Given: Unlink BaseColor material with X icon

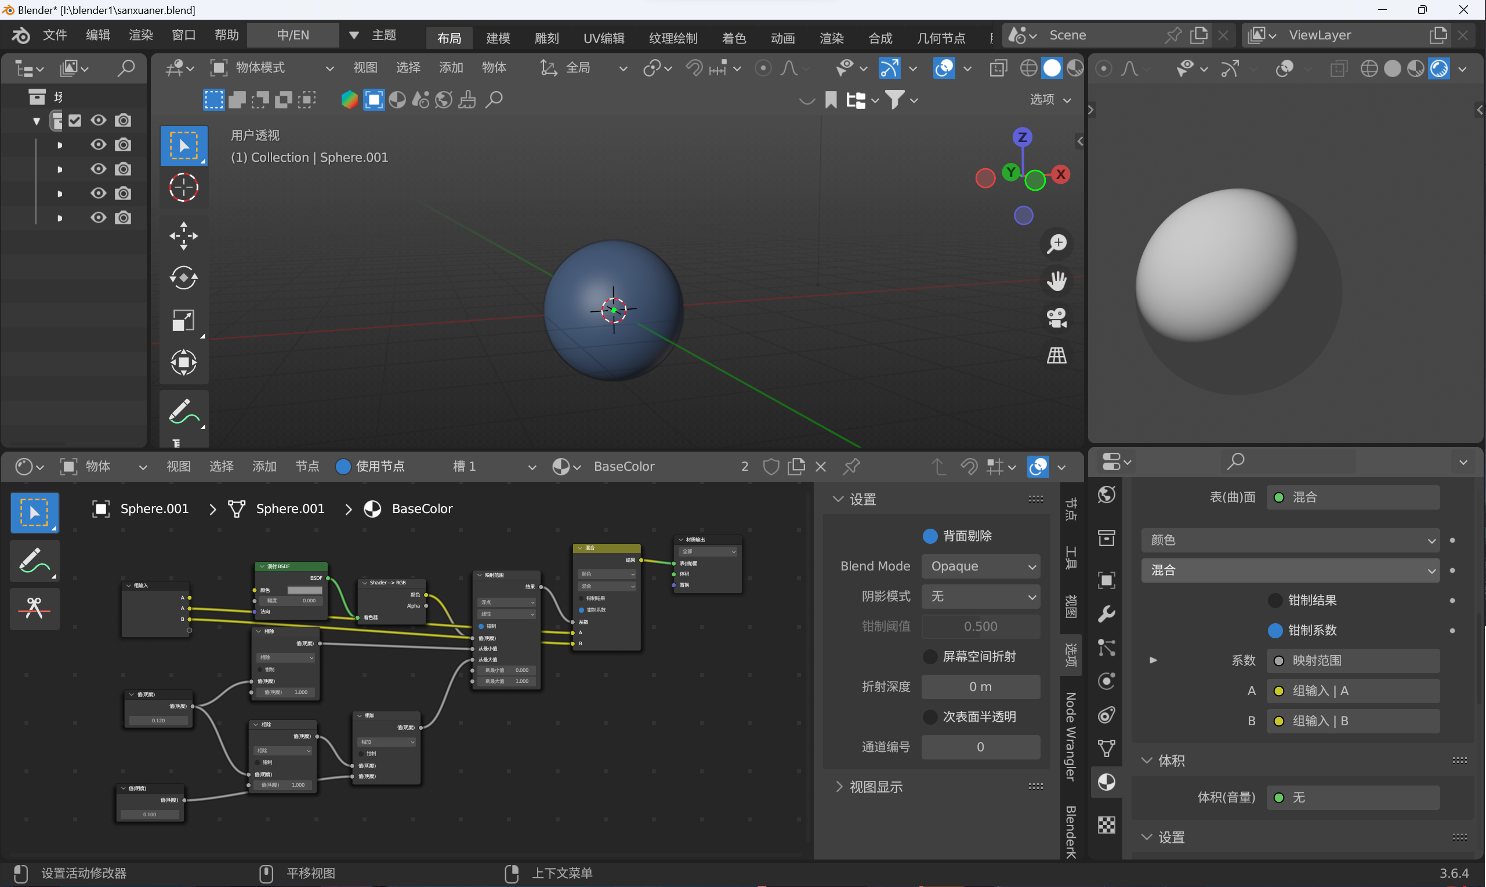Looking at the screenshot, I should click(x=821, y=466).
